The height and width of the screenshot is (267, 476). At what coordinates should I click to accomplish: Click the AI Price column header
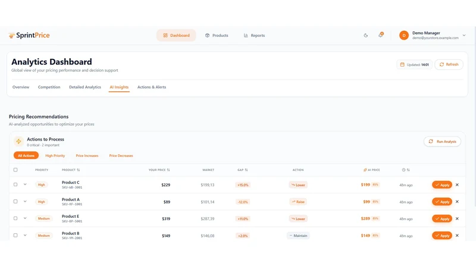[371, 170]
